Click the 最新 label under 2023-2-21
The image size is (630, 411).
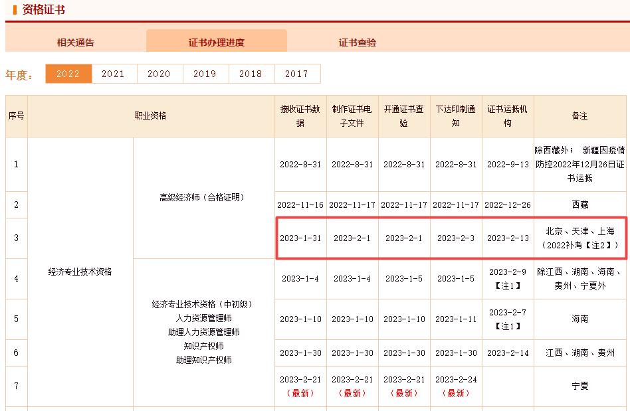300,392
